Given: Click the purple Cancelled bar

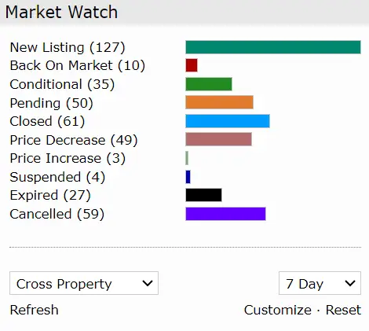Looking at the screenshot, I should (x=225, y=214).
